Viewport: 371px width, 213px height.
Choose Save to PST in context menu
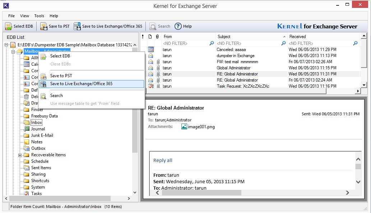[x=92, y=76]
